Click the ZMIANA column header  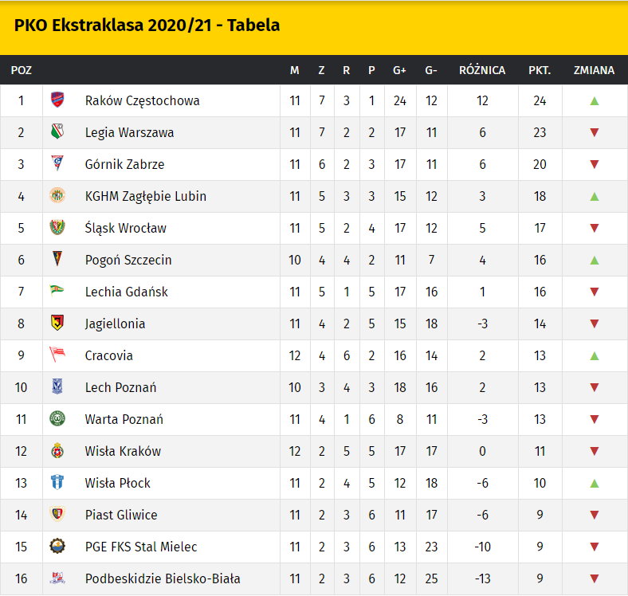(x=594, y=70)
